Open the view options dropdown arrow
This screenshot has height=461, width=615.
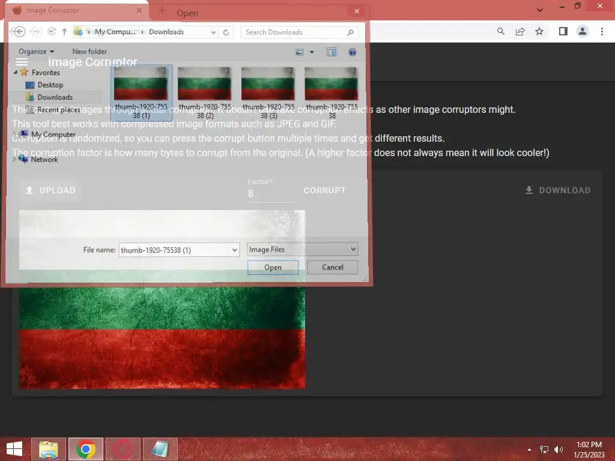tap(312, 52)
